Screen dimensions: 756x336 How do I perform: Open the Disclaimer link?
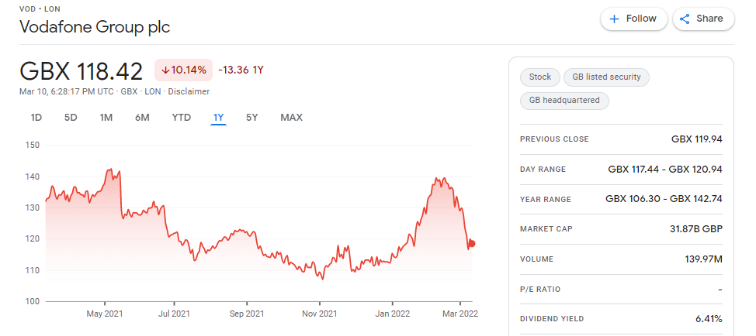189,91
